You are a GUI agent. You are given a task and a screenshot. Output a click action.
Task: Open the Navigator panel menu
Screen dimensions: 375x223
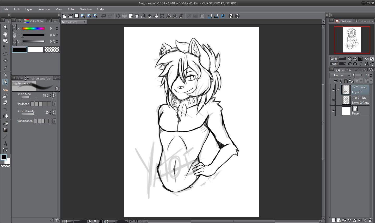[331, 20]
